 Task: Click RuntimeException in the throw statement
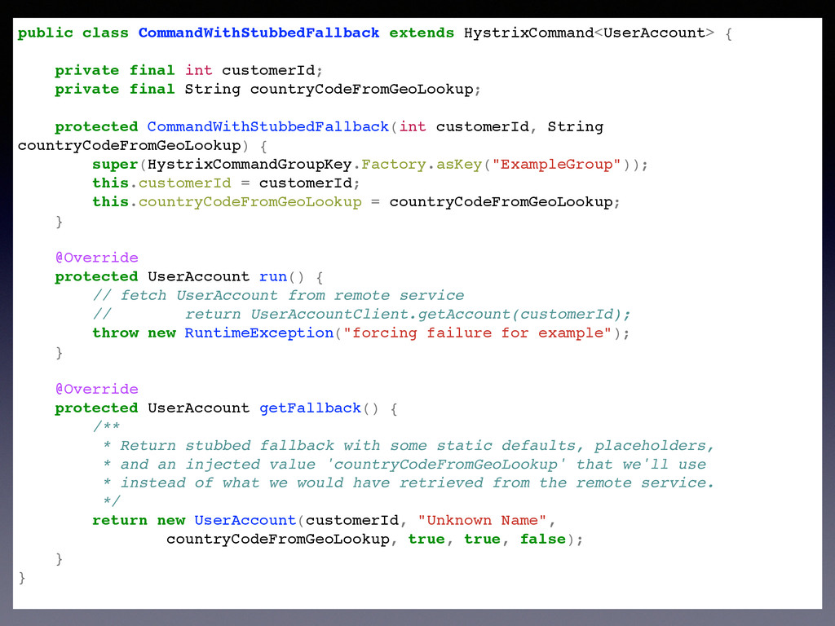(x=258, y=333)
